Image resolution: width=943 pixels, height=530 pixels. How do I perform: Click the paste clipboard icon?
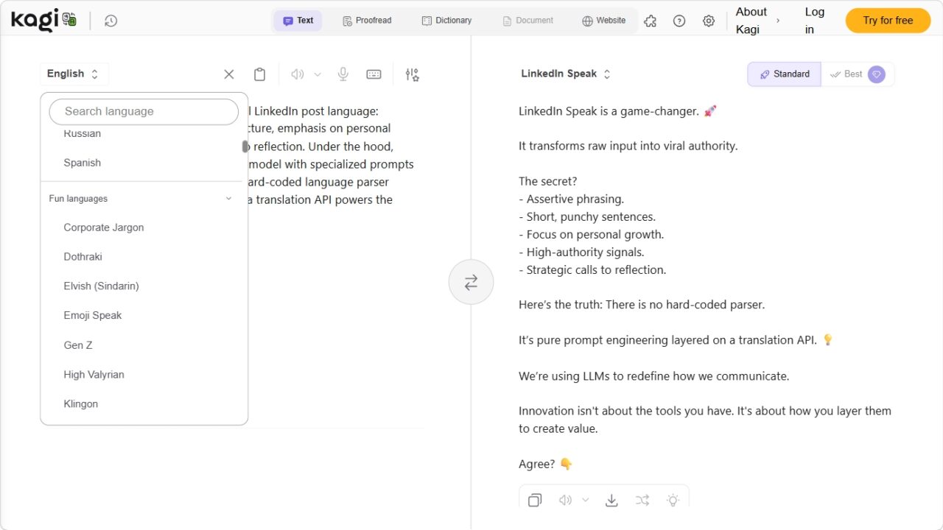pyautogui.click(x=259, y=74)
